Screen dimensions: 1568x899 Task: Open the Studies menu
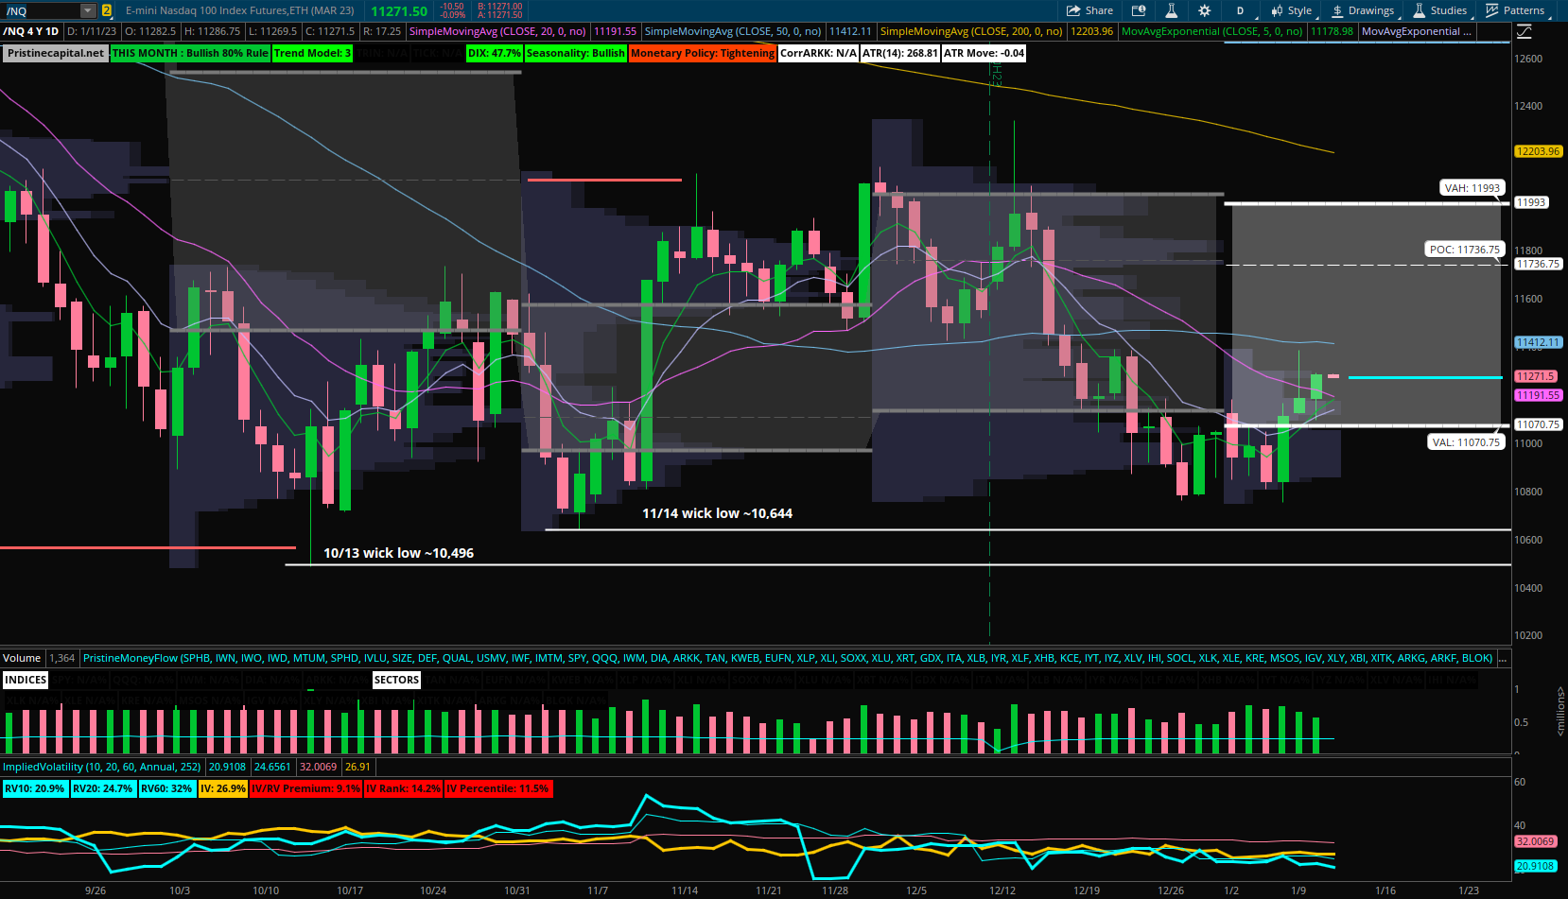tap(1440, 10)
